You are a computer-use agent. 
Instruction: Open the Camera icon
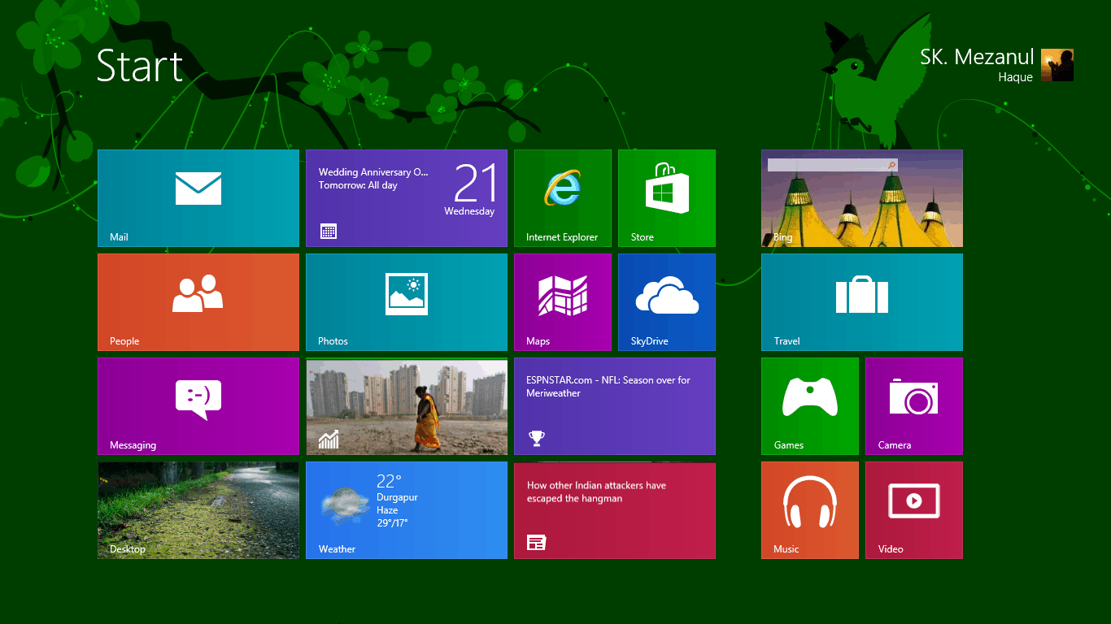914,397
